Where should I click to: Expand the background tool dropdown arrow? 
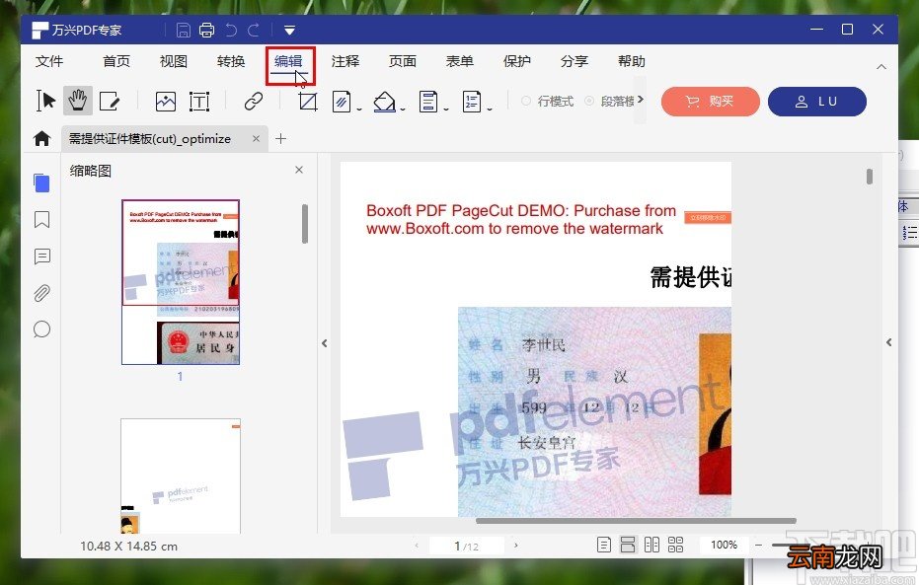tap(403, 109)
